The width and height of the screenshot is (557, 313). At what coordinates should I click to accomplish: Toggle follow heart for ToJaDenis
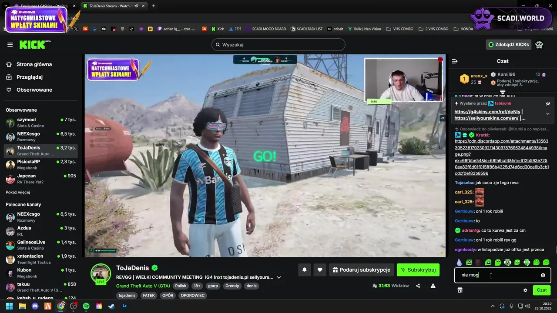tap(320, 270)
